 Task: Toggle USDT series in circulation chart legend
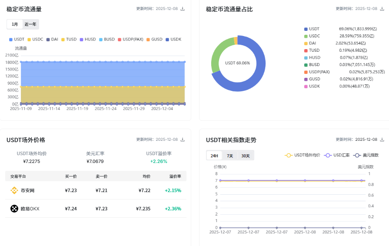[17, 40]
